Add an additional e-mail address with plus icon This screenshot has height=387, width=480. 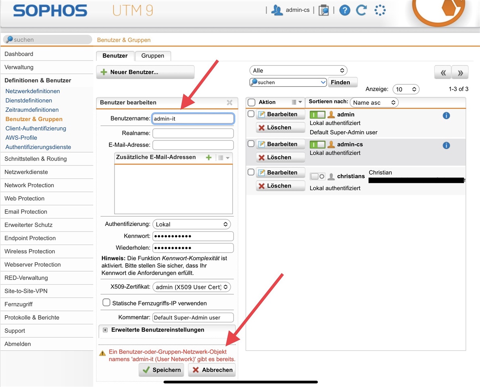(x=209, y=157)
